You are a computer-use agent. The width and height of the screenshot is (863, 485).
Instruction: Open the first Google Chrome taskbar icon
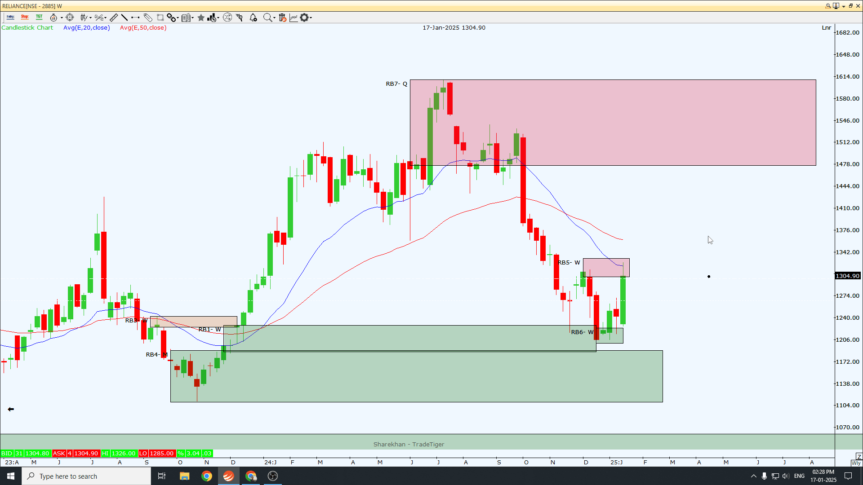tap(206, 476)
